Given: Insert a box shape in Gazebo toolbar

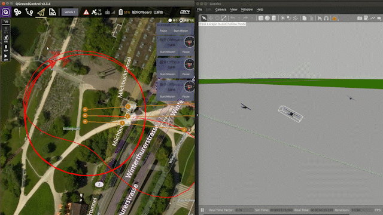Looking at the screenshot, I should click(261, 19).
